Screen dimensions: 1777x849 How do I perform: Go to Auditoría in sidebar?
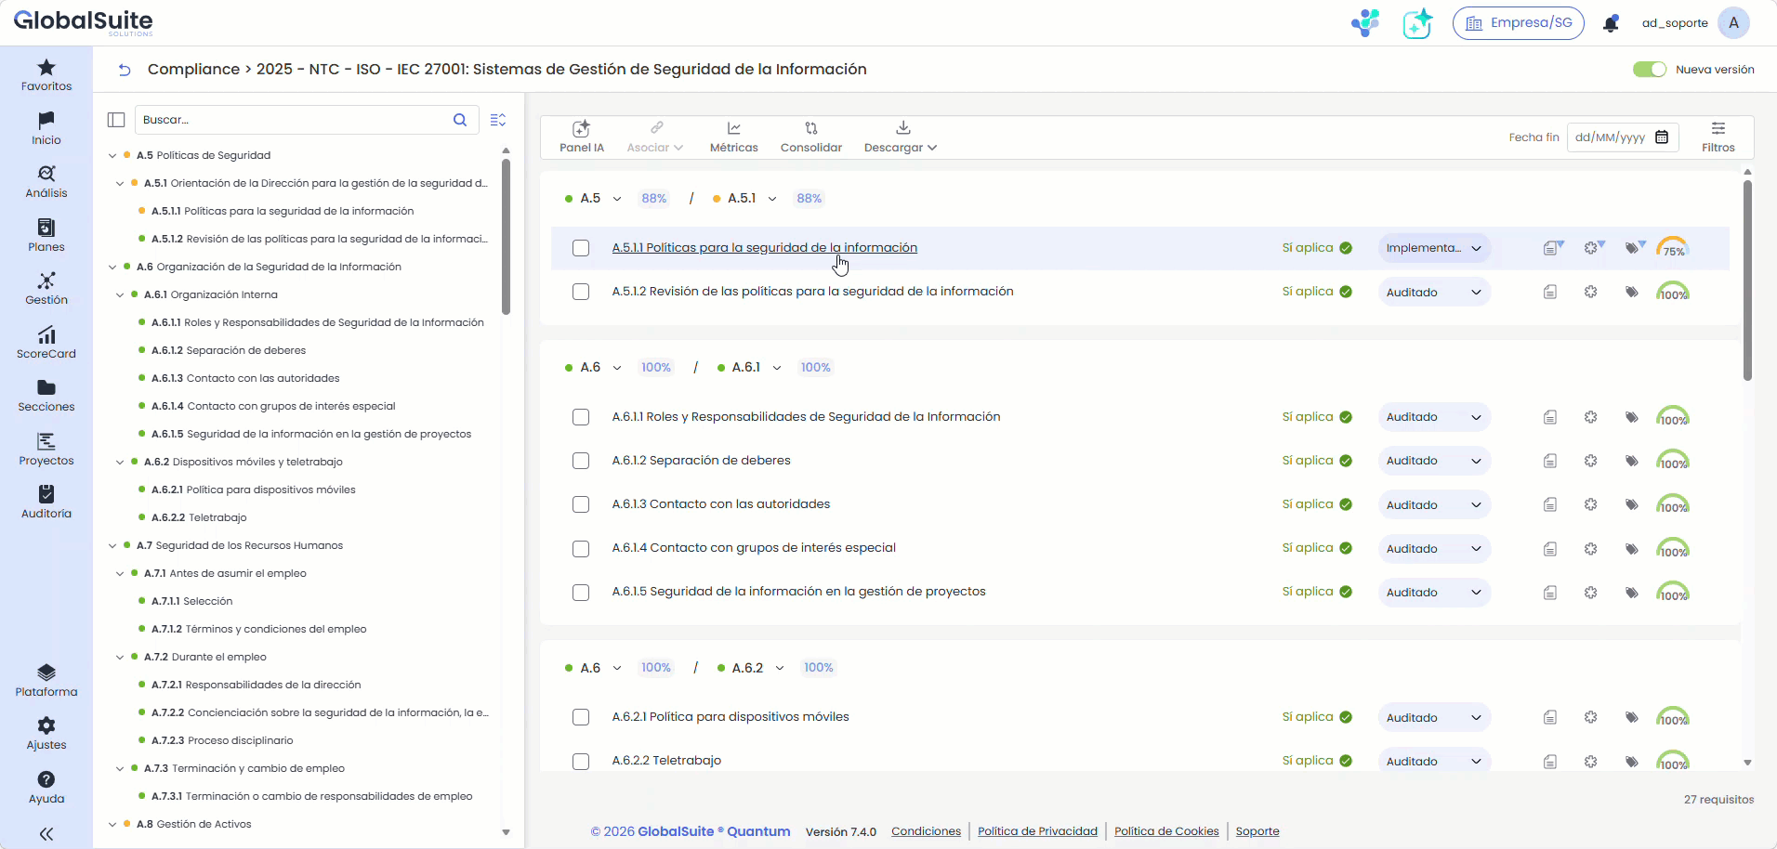46,502
